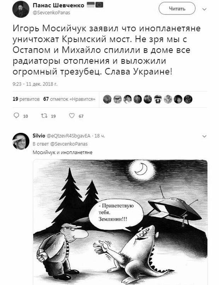Click the flag emoji beside Панас Шевченко
Screen dimensions: 219x285
pyautogui.click(x=95, y=5)
